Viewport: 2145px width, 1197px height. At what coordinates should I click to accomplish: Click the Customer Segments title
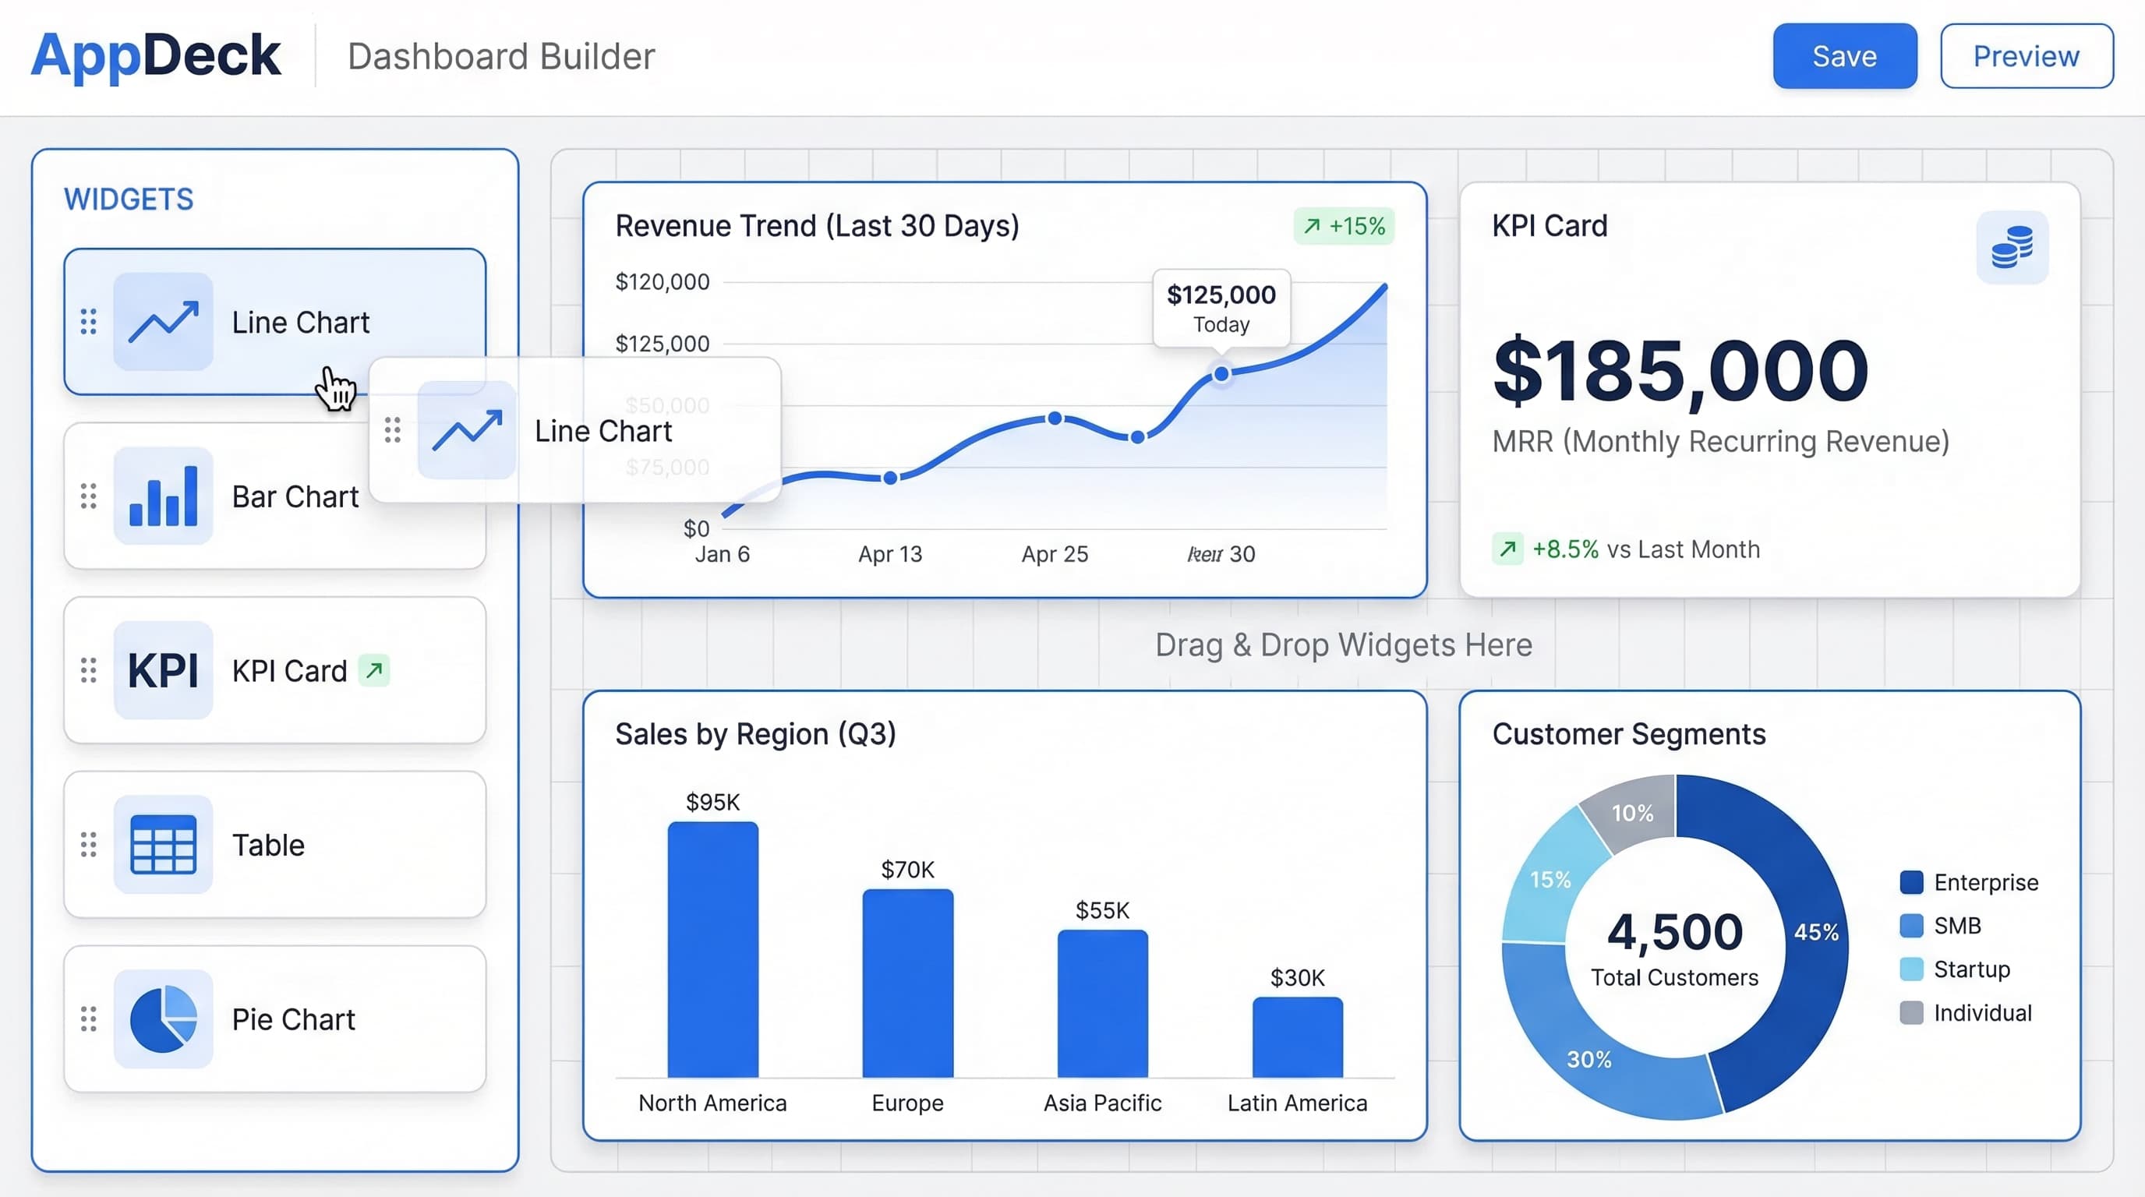click(x=1629, y=734)
